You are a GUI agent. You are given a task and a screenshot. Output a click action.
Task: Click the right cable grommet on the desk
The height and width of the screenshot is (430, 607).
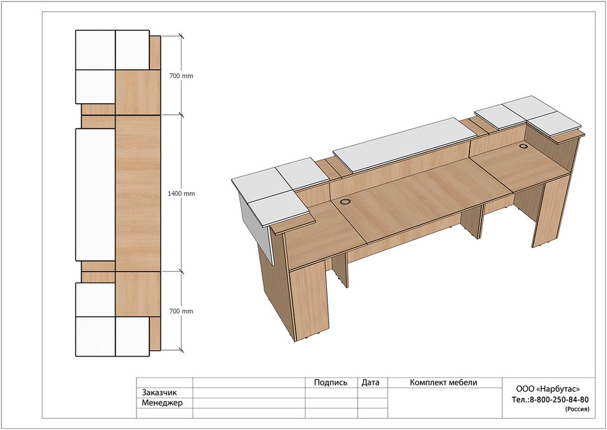(x=523, y=147)
